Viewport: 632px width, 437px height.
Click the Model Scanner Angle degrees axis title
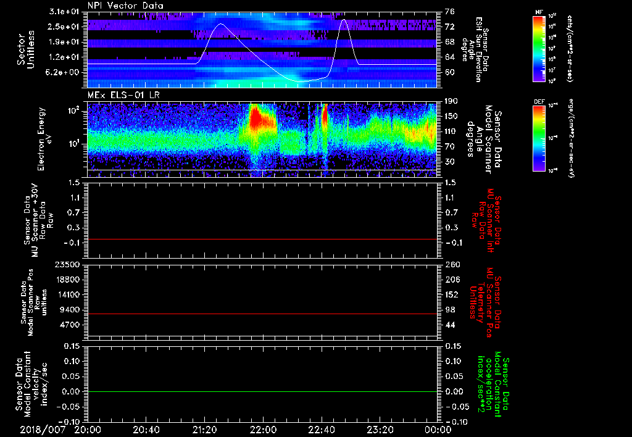(x=484, y=139)
